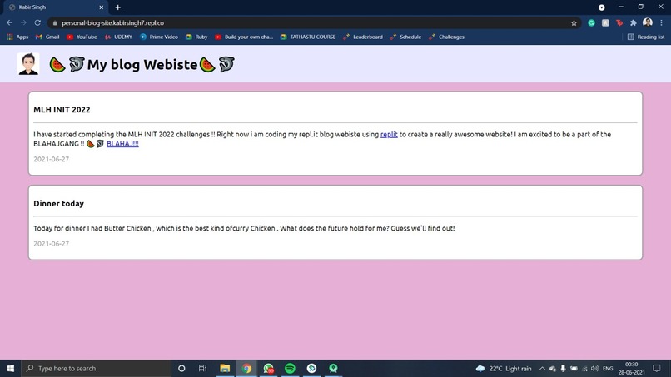The height and width of the screenshot is (377, 671).
Task: Click the media control dot in title bar
Action: click(602, 7)
